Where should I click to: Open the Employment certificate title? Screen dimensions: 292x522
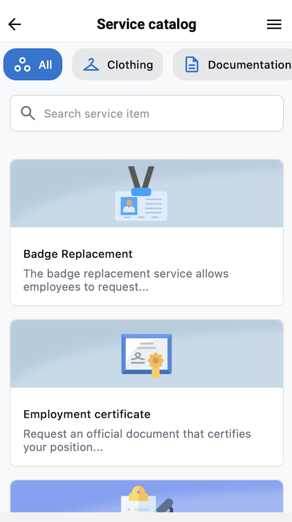click(87, 415)
